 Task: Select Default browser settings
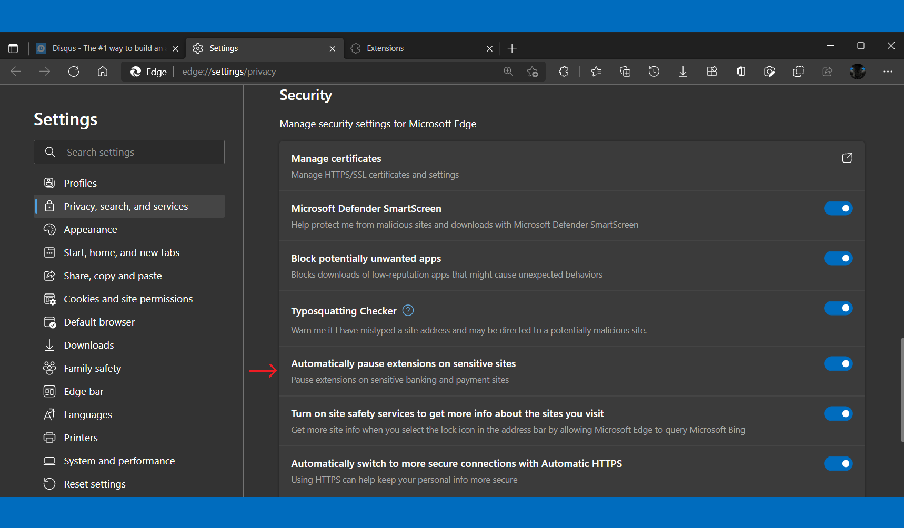point(129,322)
